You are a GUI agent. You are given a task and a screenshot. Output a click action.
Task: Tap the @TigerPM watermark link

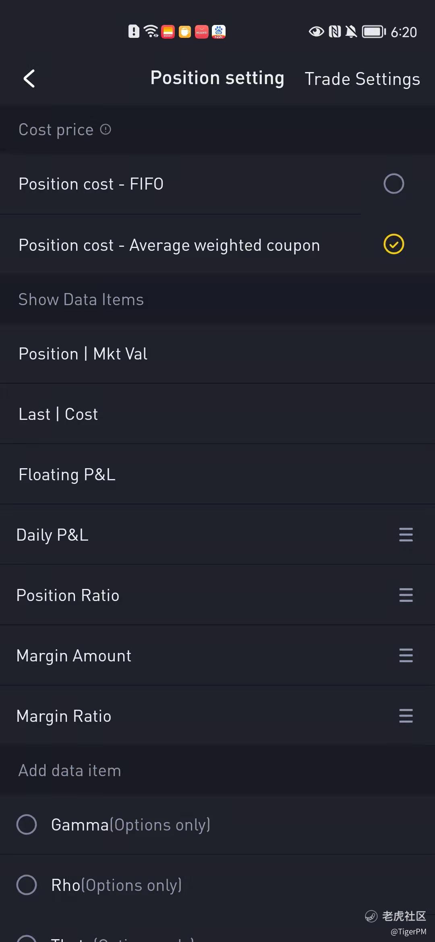click(x=408, y=932)
